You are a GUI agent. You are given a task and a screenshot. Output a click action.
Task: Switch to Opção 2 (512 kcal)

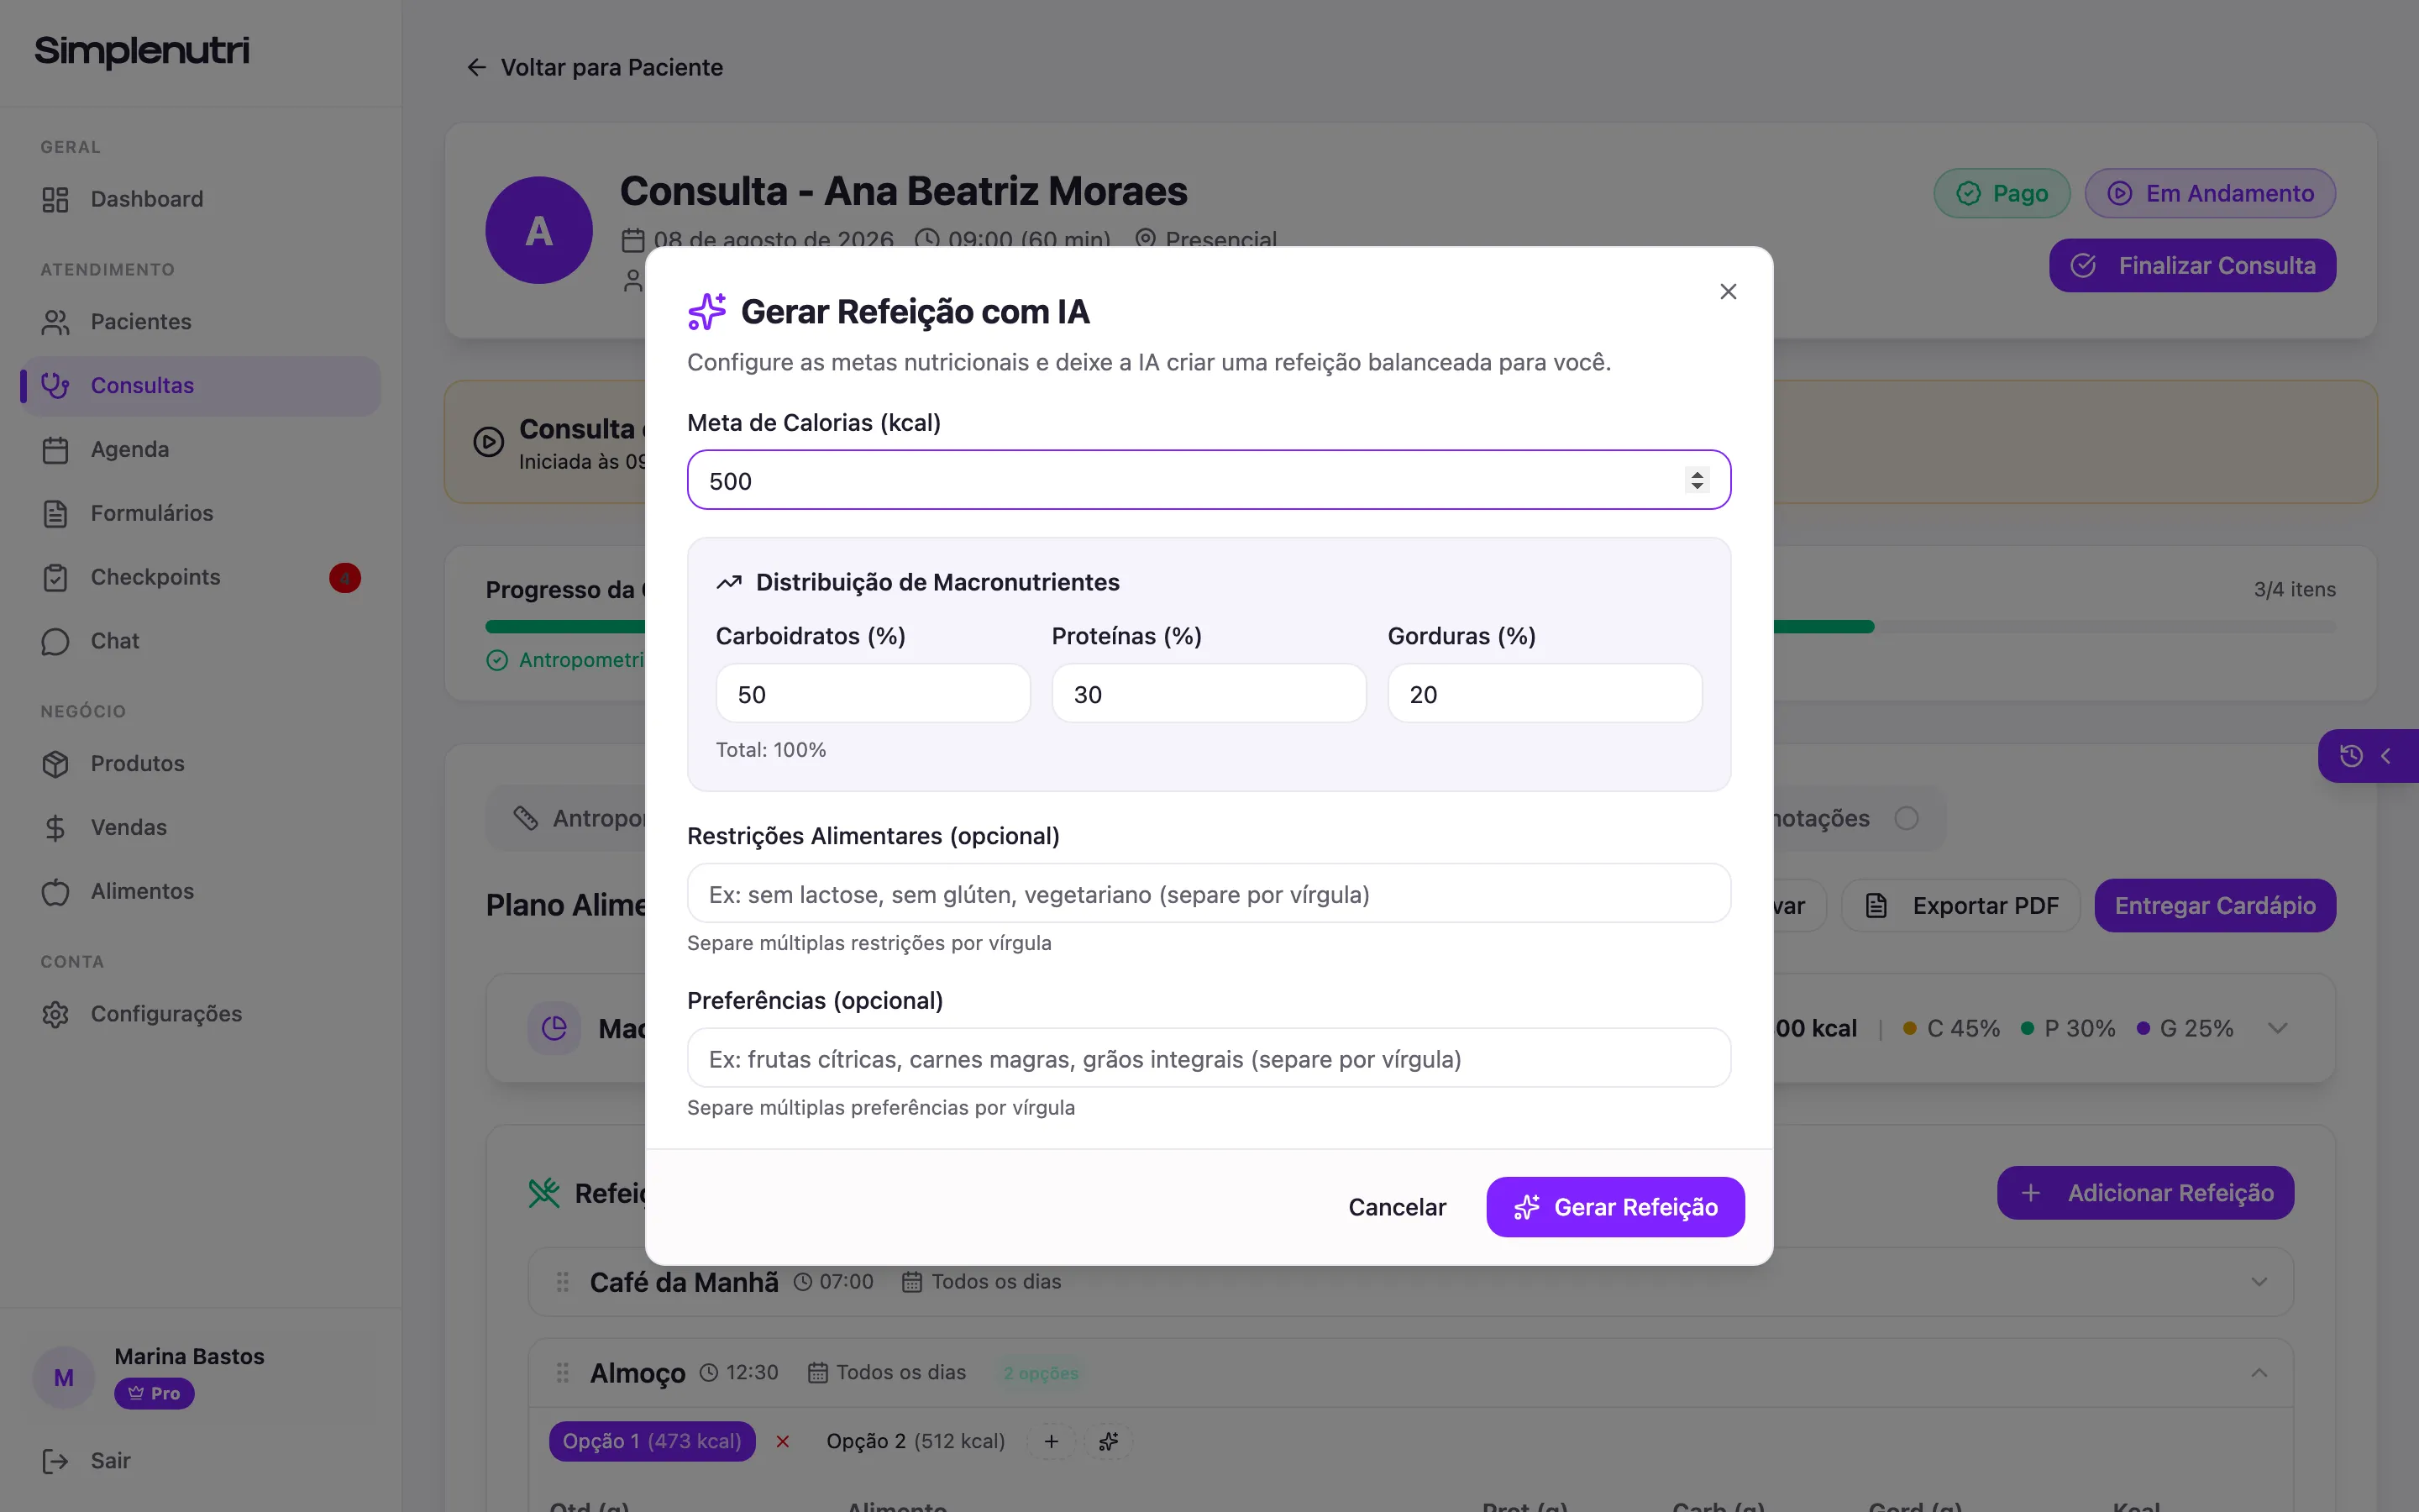tap(915, 1441)
